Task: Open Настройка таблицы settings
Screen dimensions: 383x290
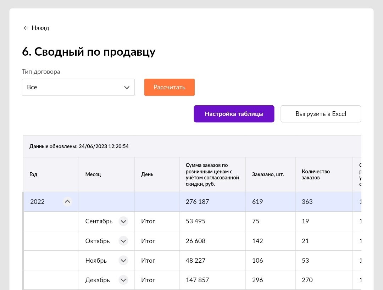Action: click(234, 114)
